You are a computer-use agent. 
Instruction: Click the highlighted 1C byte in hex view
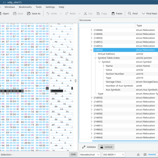47,88
